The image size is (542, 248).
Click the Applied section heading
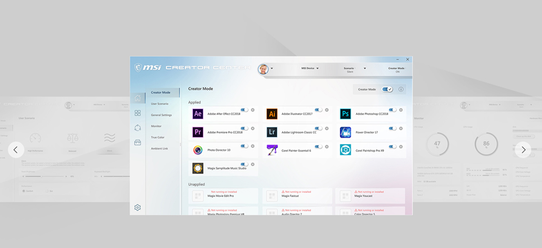194,103
